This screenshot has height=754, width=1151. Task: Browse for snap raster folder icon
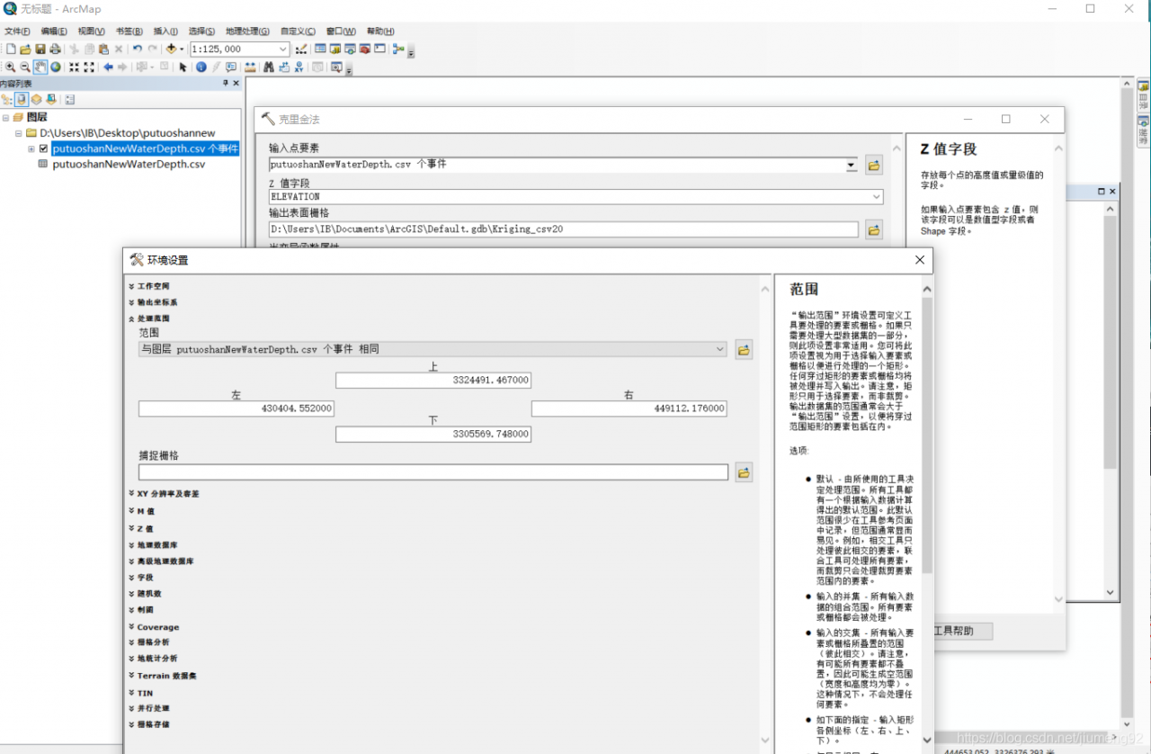(x=744, y=472)
